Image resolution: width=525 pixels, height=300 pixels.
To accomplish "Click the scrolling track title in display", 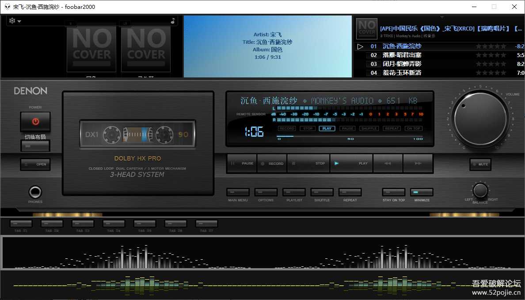I will [x=329, y=100].
